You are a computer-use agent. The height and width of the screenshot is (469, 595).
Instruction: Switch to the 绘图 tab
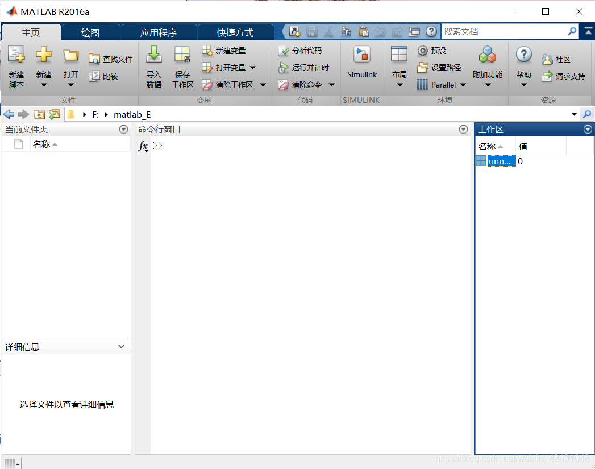tap(90, 32)
